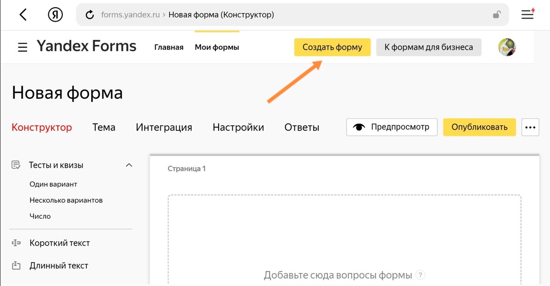Open the browser menu with lightning badge
Image resolution: width=550 pixels, height=286 pixels.
pos(528,14)
